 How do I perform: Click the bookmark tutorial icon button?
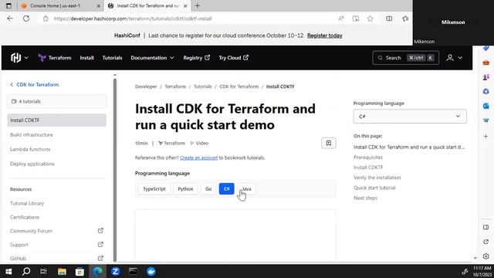pyautogui.click(x=329, y=143)
